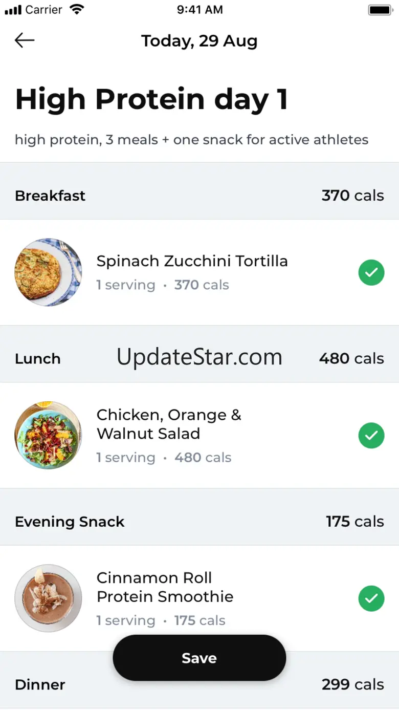The image size is (399, 710).
Task: Open the Spinach Zucchini Tortilla recipe name
Action: [x=192, y=261]
